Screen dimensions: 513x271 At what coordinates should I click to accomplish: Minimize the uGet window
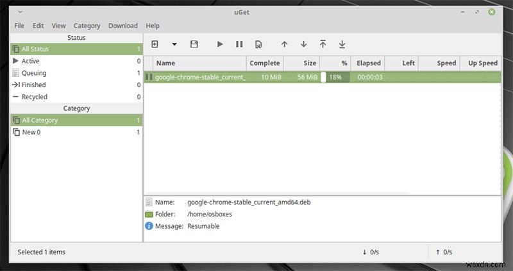[462, 12]
